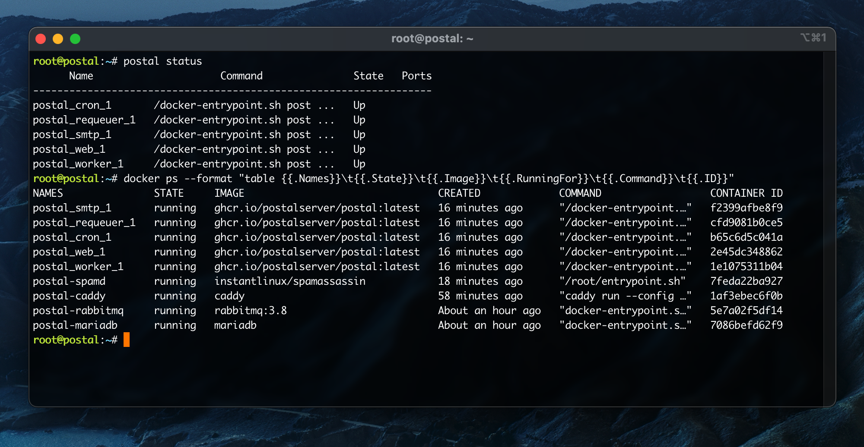864x447 pixels.
Task: Click the window title root@postal
Action: point(432,39)
